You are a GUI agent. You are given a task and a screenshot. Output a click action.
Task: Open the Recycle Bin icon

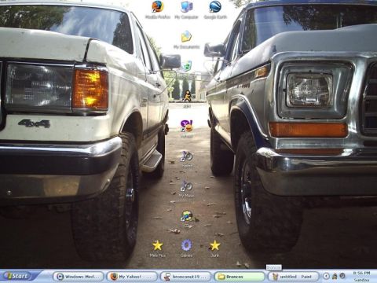tap(186, 67)
